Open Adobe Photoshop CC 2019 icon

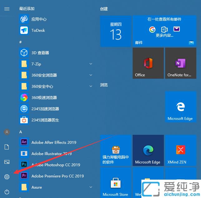(24, 165)
